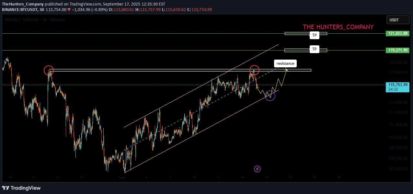Click the green 119,271.90 price label
The image size is (413, 194).
point(398,50)
